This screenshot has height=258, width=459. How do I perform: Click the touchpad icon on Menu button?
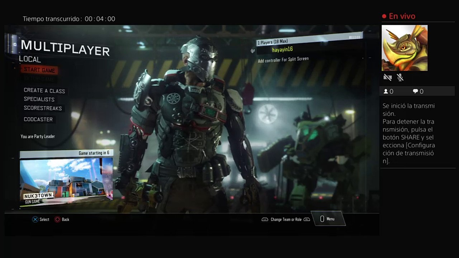click(322, 219)
